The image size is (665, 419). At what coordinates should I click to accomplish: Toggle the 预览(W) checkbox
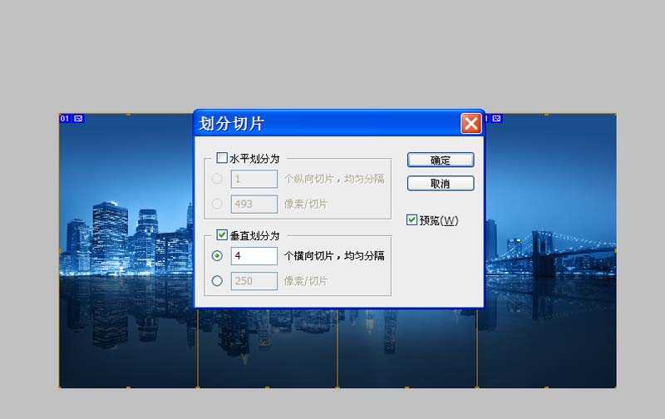411,219
